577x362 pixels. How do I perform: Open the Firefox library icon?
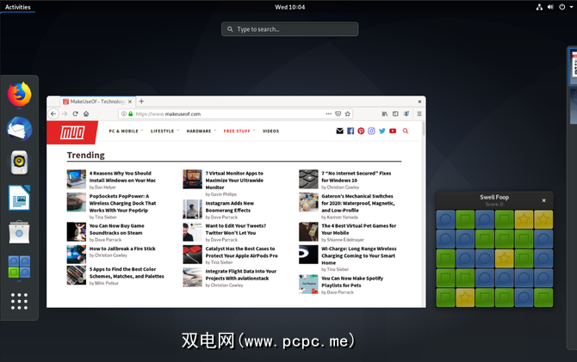point(385,114)
